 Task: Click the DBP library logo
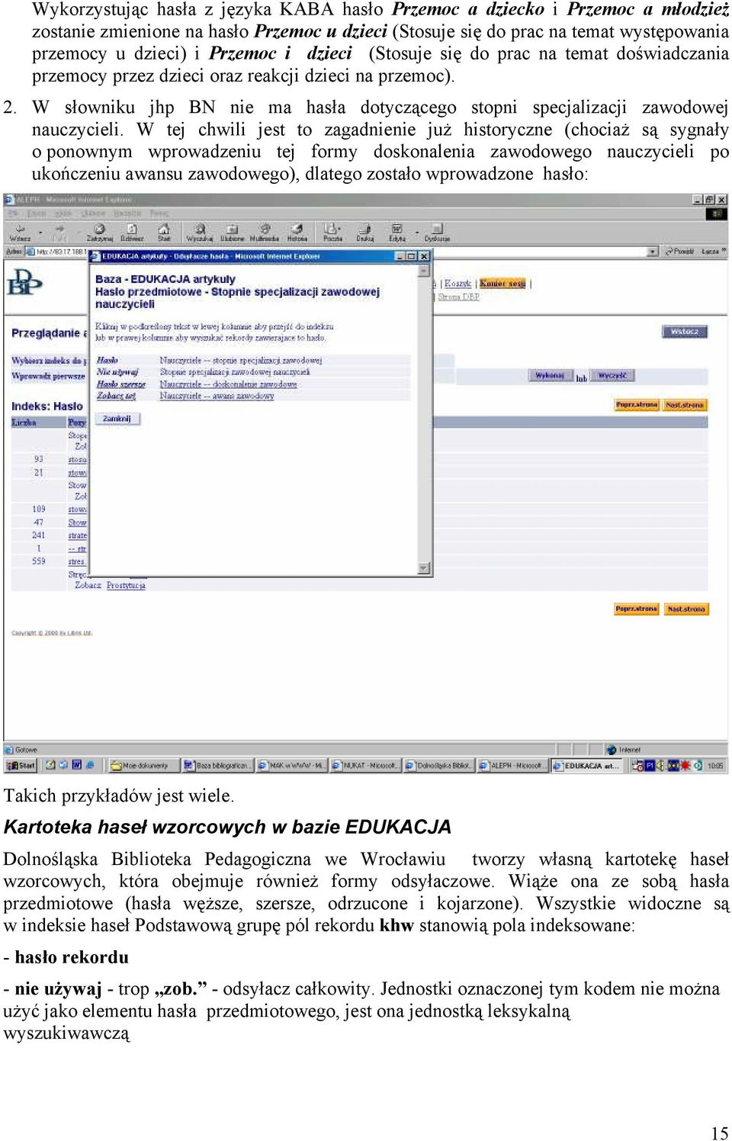pos(24,281)
